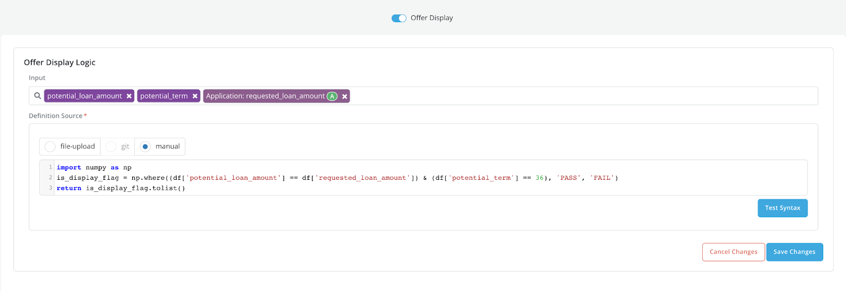Click the return is_display_flag.tolist() line

121,188
